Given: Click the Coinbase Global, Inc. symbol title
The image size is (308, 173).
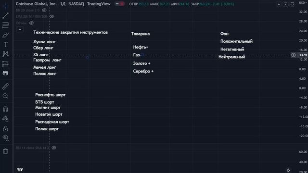Looking at the screenshot, I should 36,4.
